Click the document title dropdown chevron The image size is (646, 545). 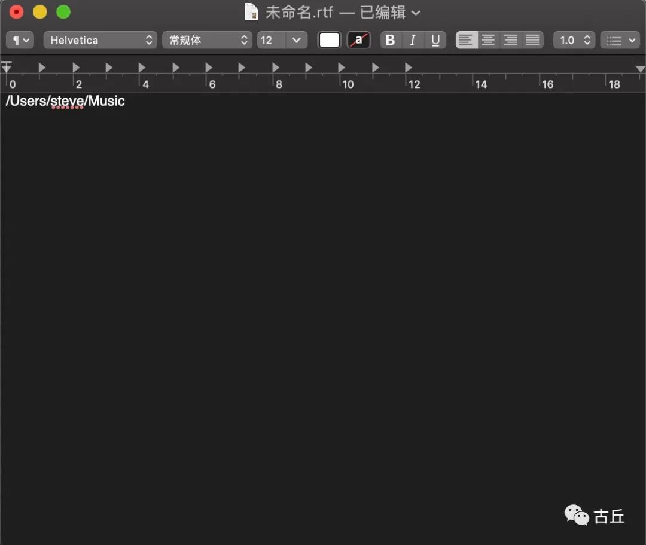click(x=416, y=13)
